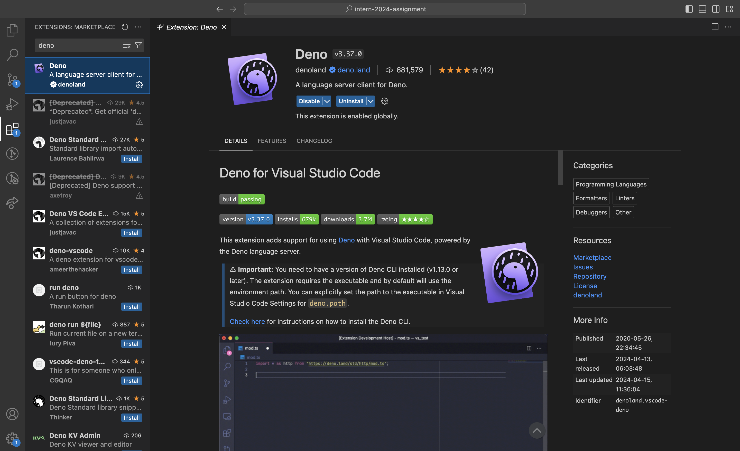This screenshot has width=740, height=451.
Task: Open Views and More Actions ellipsis menu
Action: point(138,27)
